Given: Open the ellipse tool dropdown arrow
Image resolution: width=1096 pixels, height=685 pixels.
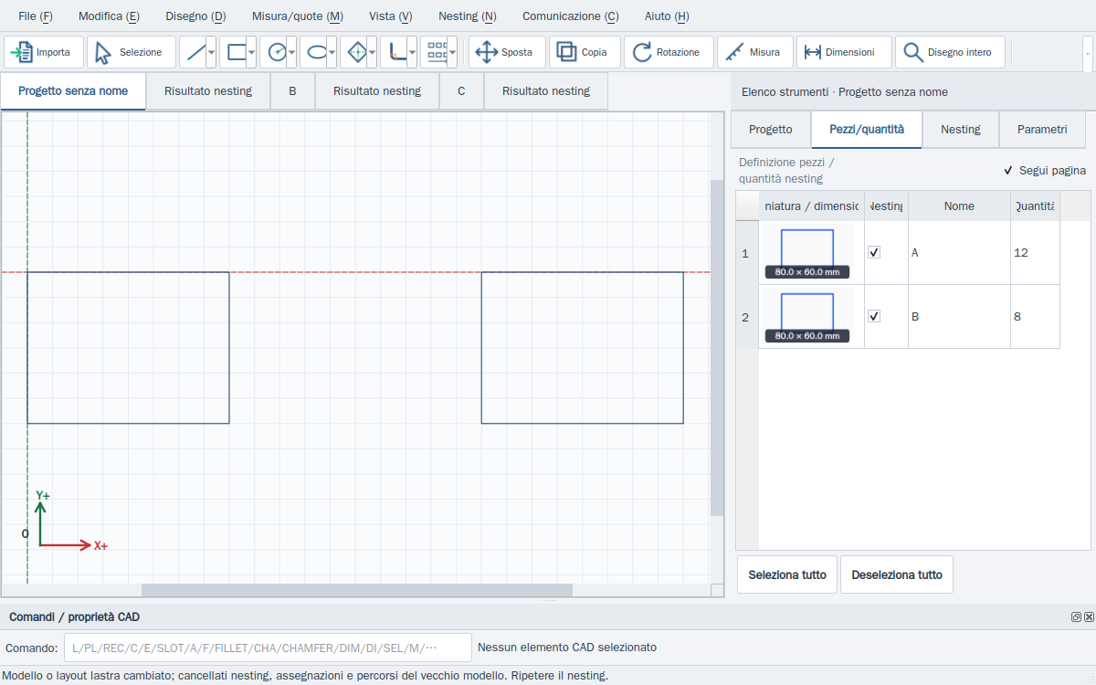Looking at the screenshot, I should pos(332,52).
